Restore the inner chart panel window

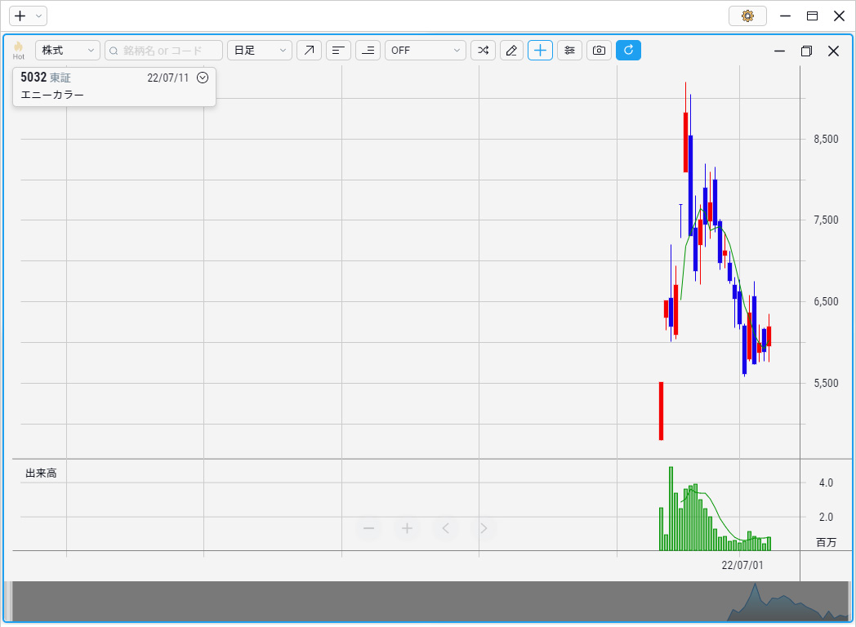point(806,51)
